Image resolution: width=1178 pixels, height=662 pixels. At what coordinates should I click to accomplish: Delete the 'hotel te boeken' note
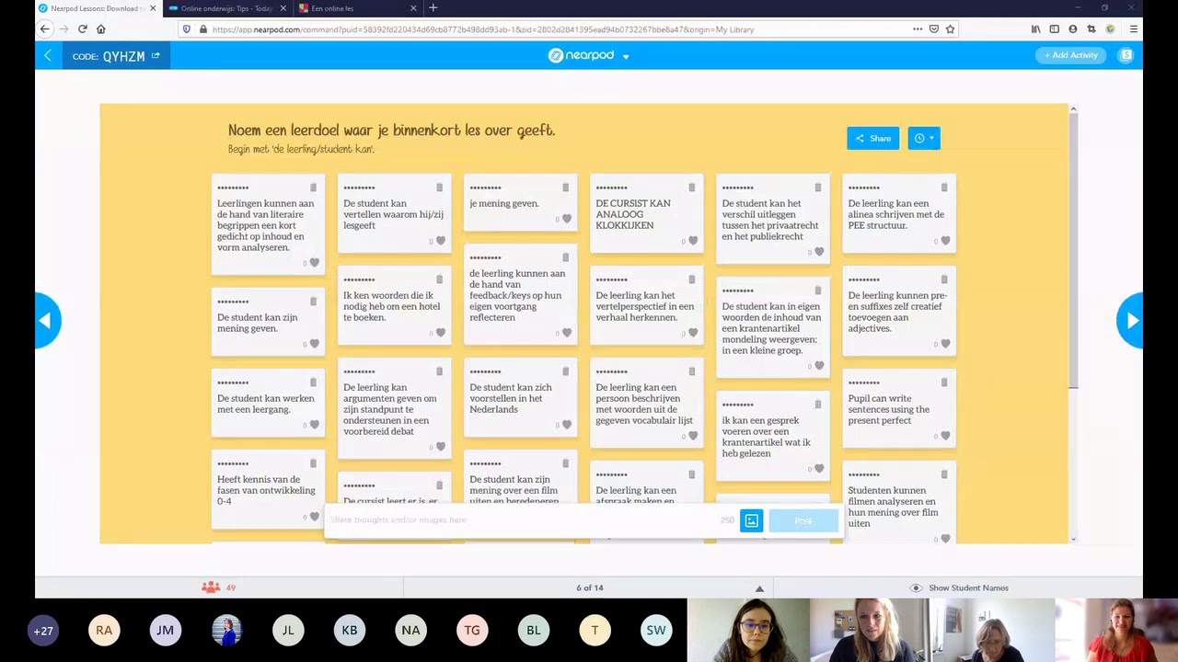point(440,280)
